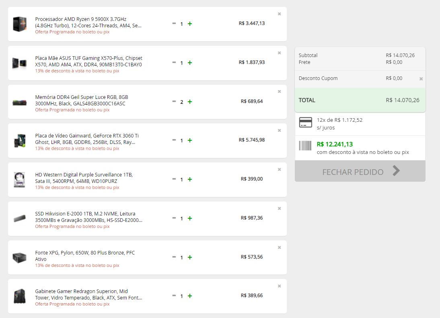Remove XPG Pylon power supply from cart
440x318 pixels.
tap(279, 247)
